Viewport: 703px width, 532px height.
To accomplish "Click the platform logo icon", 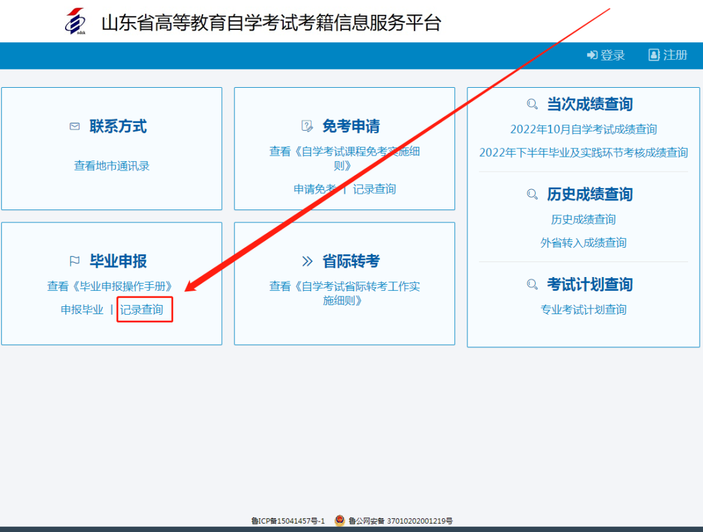I will tap(77, 21).
